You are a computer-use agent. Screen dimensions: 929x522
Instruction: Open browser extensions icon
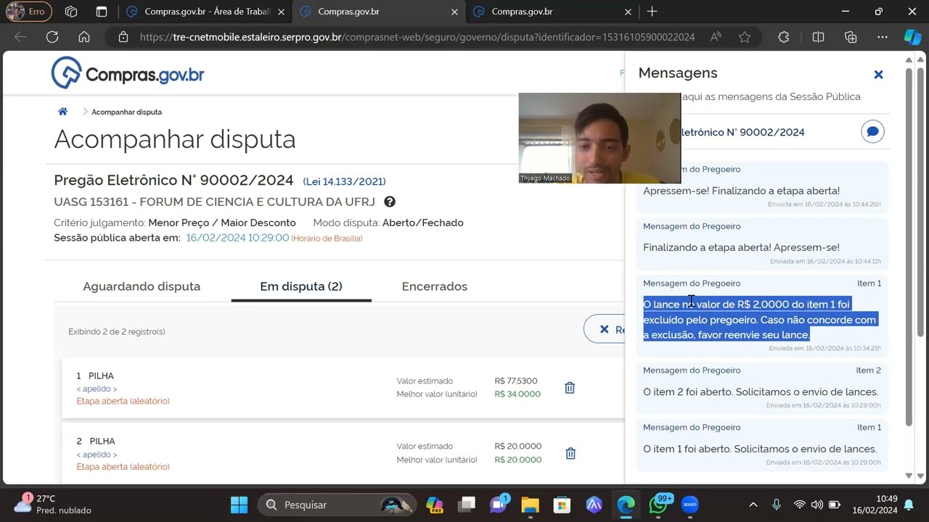[x=783, y=37]
